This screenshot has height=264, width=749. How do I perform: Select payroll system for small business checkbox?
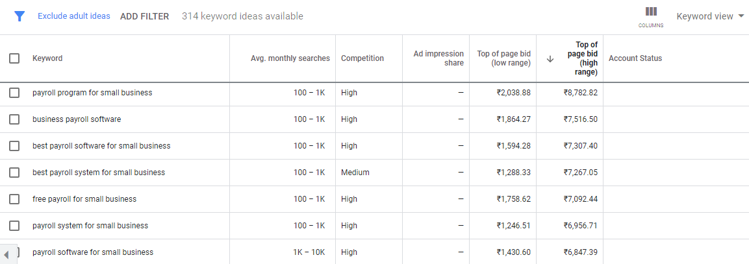[x=14, y=225]
